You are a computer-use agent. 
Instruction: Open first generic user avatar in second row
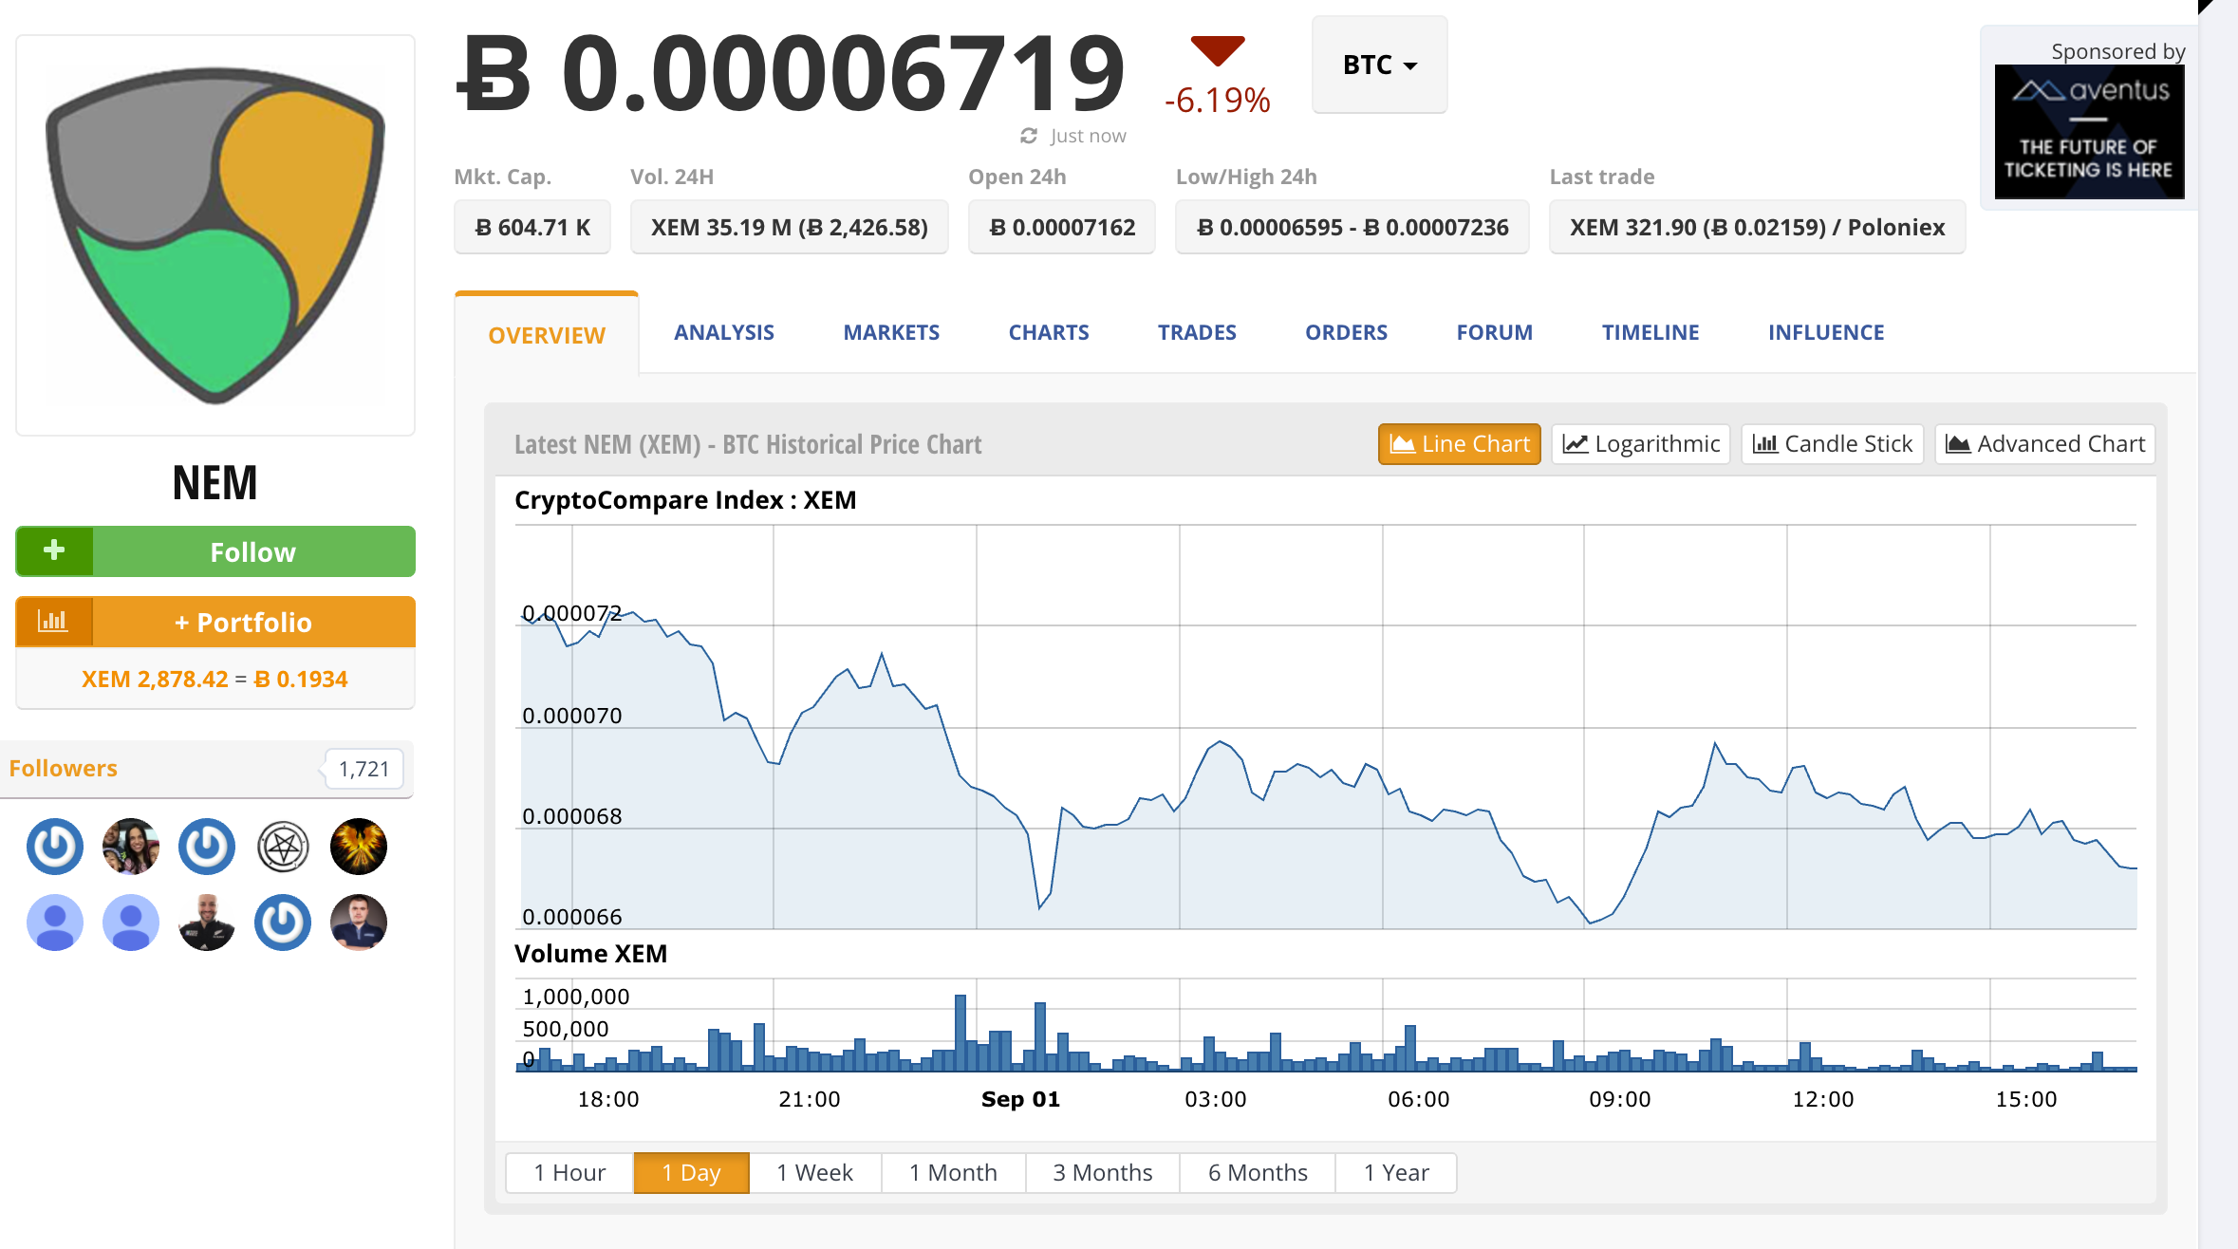(55, 923)
